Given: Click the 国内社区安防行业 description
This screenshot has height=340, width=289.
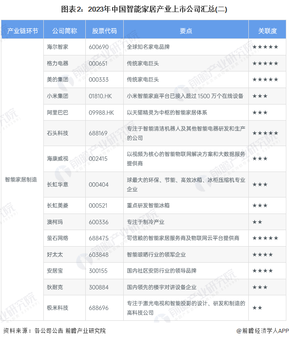Looking at the screenshot, I should pos(162,271).
